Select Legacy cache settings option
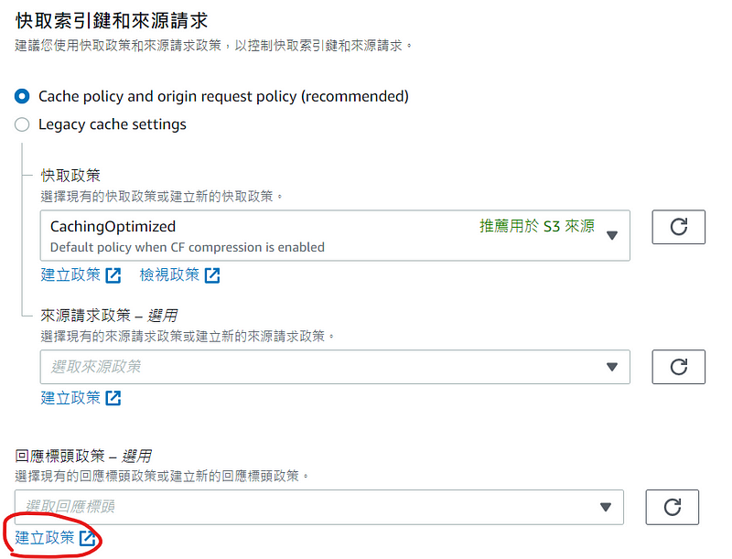Image resolution: width=732 pixels, height=559 pixels. click(22, 124)
